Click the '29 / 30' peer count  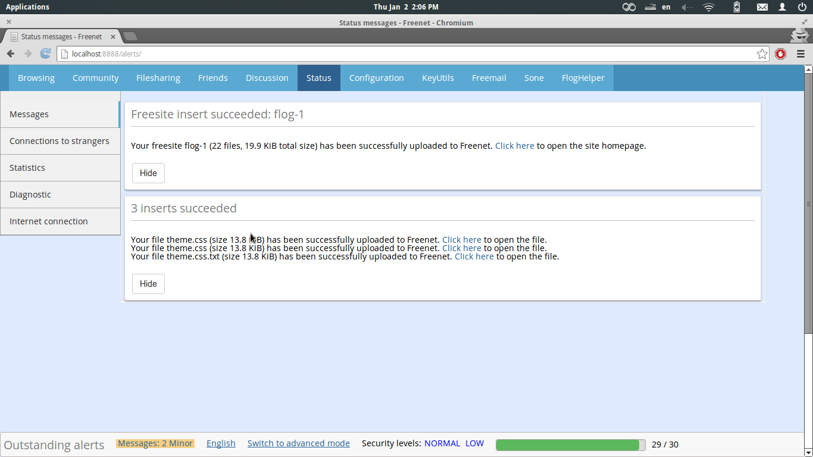point(665,445)
